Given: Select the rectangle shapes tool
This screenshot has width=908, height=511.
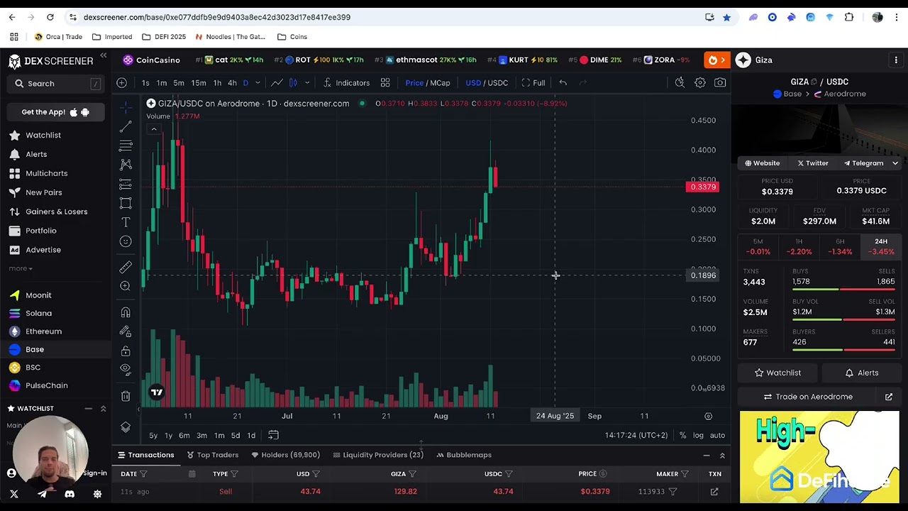Looking at the screenshot, I should (126, 204).
